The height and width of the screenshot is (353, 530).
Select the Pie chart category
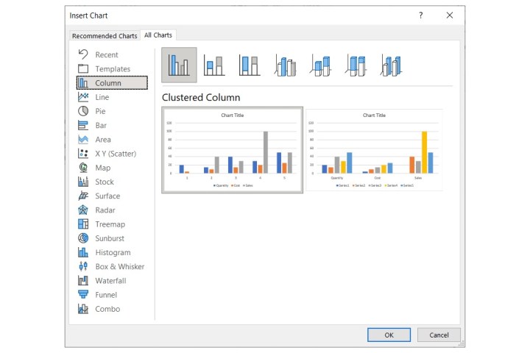click(x=112, y=111)
